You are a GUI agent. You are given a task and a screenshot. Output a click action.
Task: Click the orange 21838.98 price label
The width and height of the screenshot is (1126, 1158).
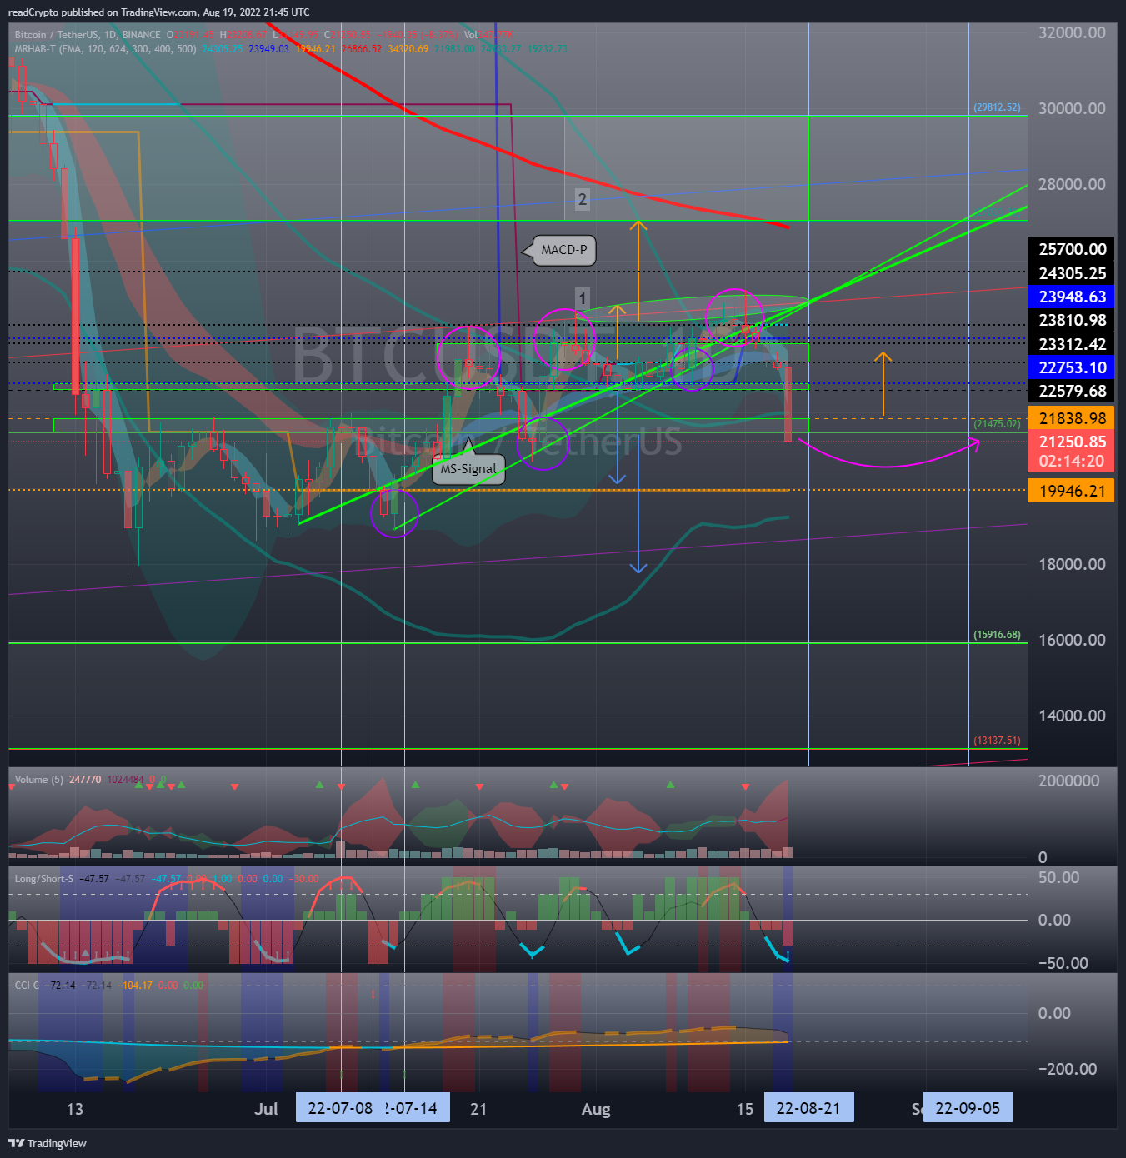click(x=1073, y=418)
